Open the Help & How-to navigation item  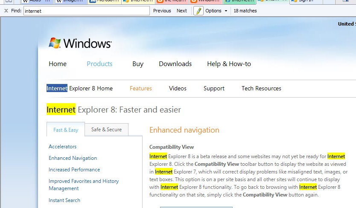229,64
